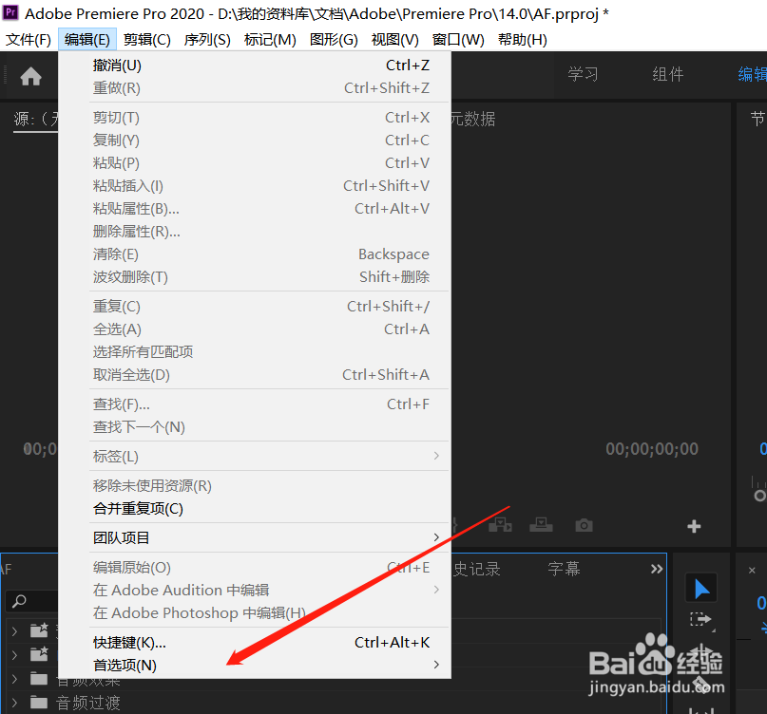Switch to the 学习 workspace
Viewport: 767px width, 714px height.
583,74
